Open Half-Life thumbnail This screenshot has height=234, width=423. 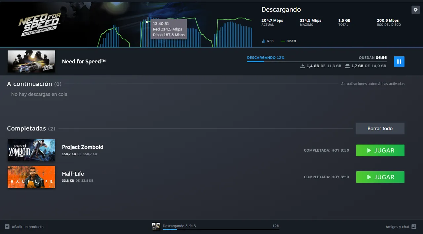31,177
